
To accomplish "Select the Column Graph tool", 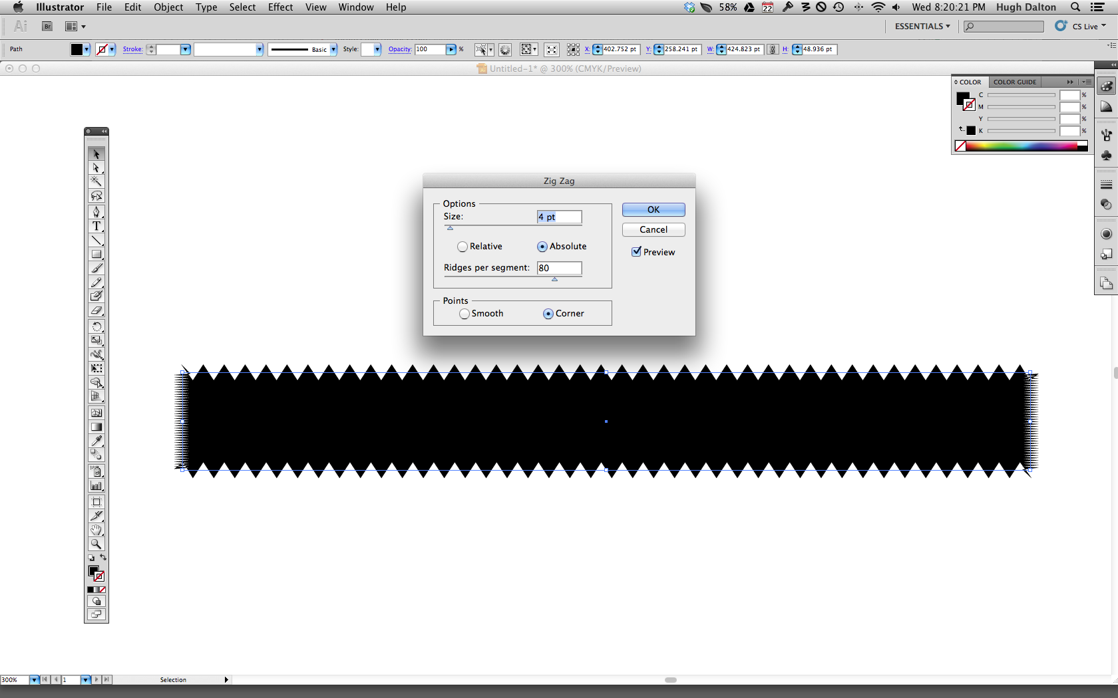I will pos(96,485).
